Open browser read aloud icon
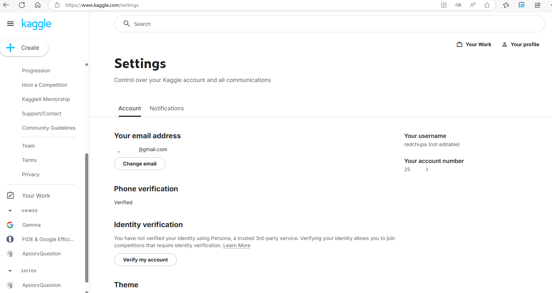This screenshot has width=552, height=293. (x=473, y=5)
